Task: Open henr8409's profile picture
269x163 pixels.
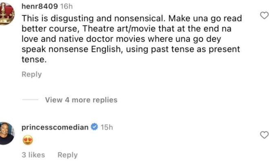Action: click(x=7, y=13)
